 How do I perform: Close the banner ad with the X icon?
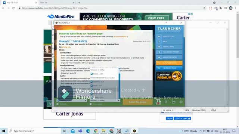pyautogui.click(x=192, y=14)
